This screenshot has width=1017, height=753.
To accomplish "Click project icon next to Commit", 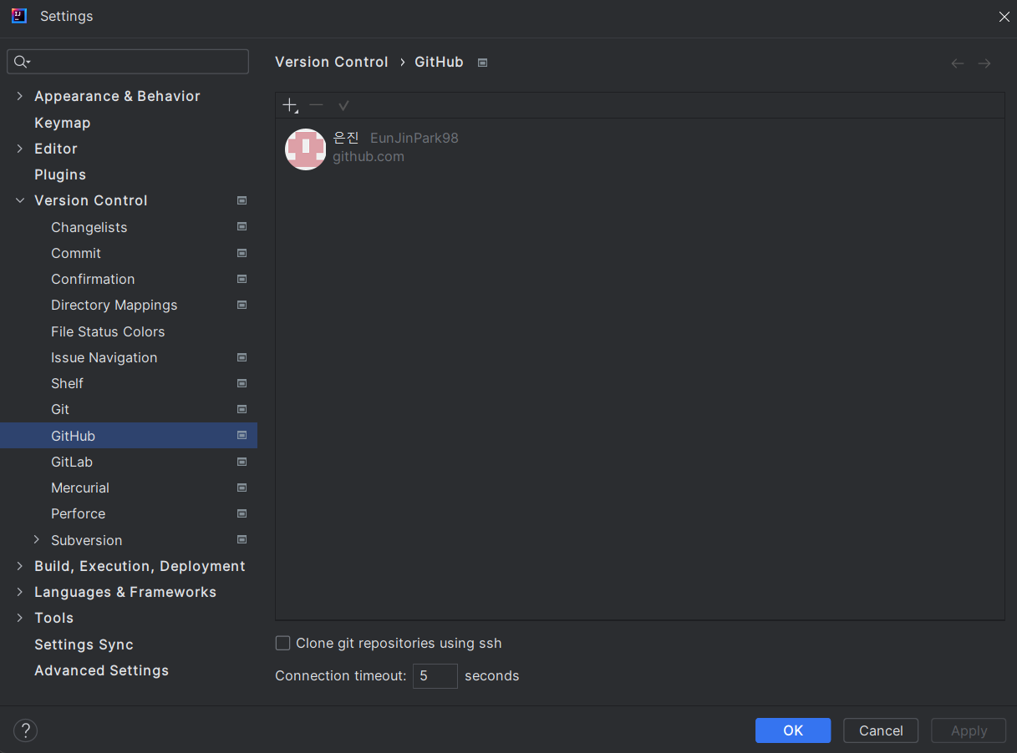I will [242, 253].
